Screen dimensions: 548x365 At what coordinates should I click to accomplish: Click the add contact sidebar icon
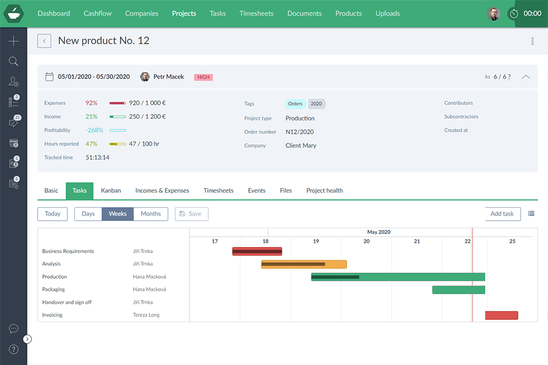14,82
